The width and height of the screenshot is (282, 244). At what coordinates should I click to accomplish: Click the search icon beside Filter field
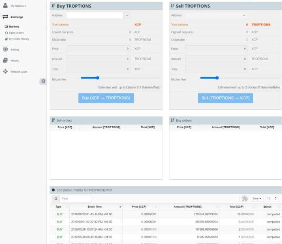(x=56, y=199)
